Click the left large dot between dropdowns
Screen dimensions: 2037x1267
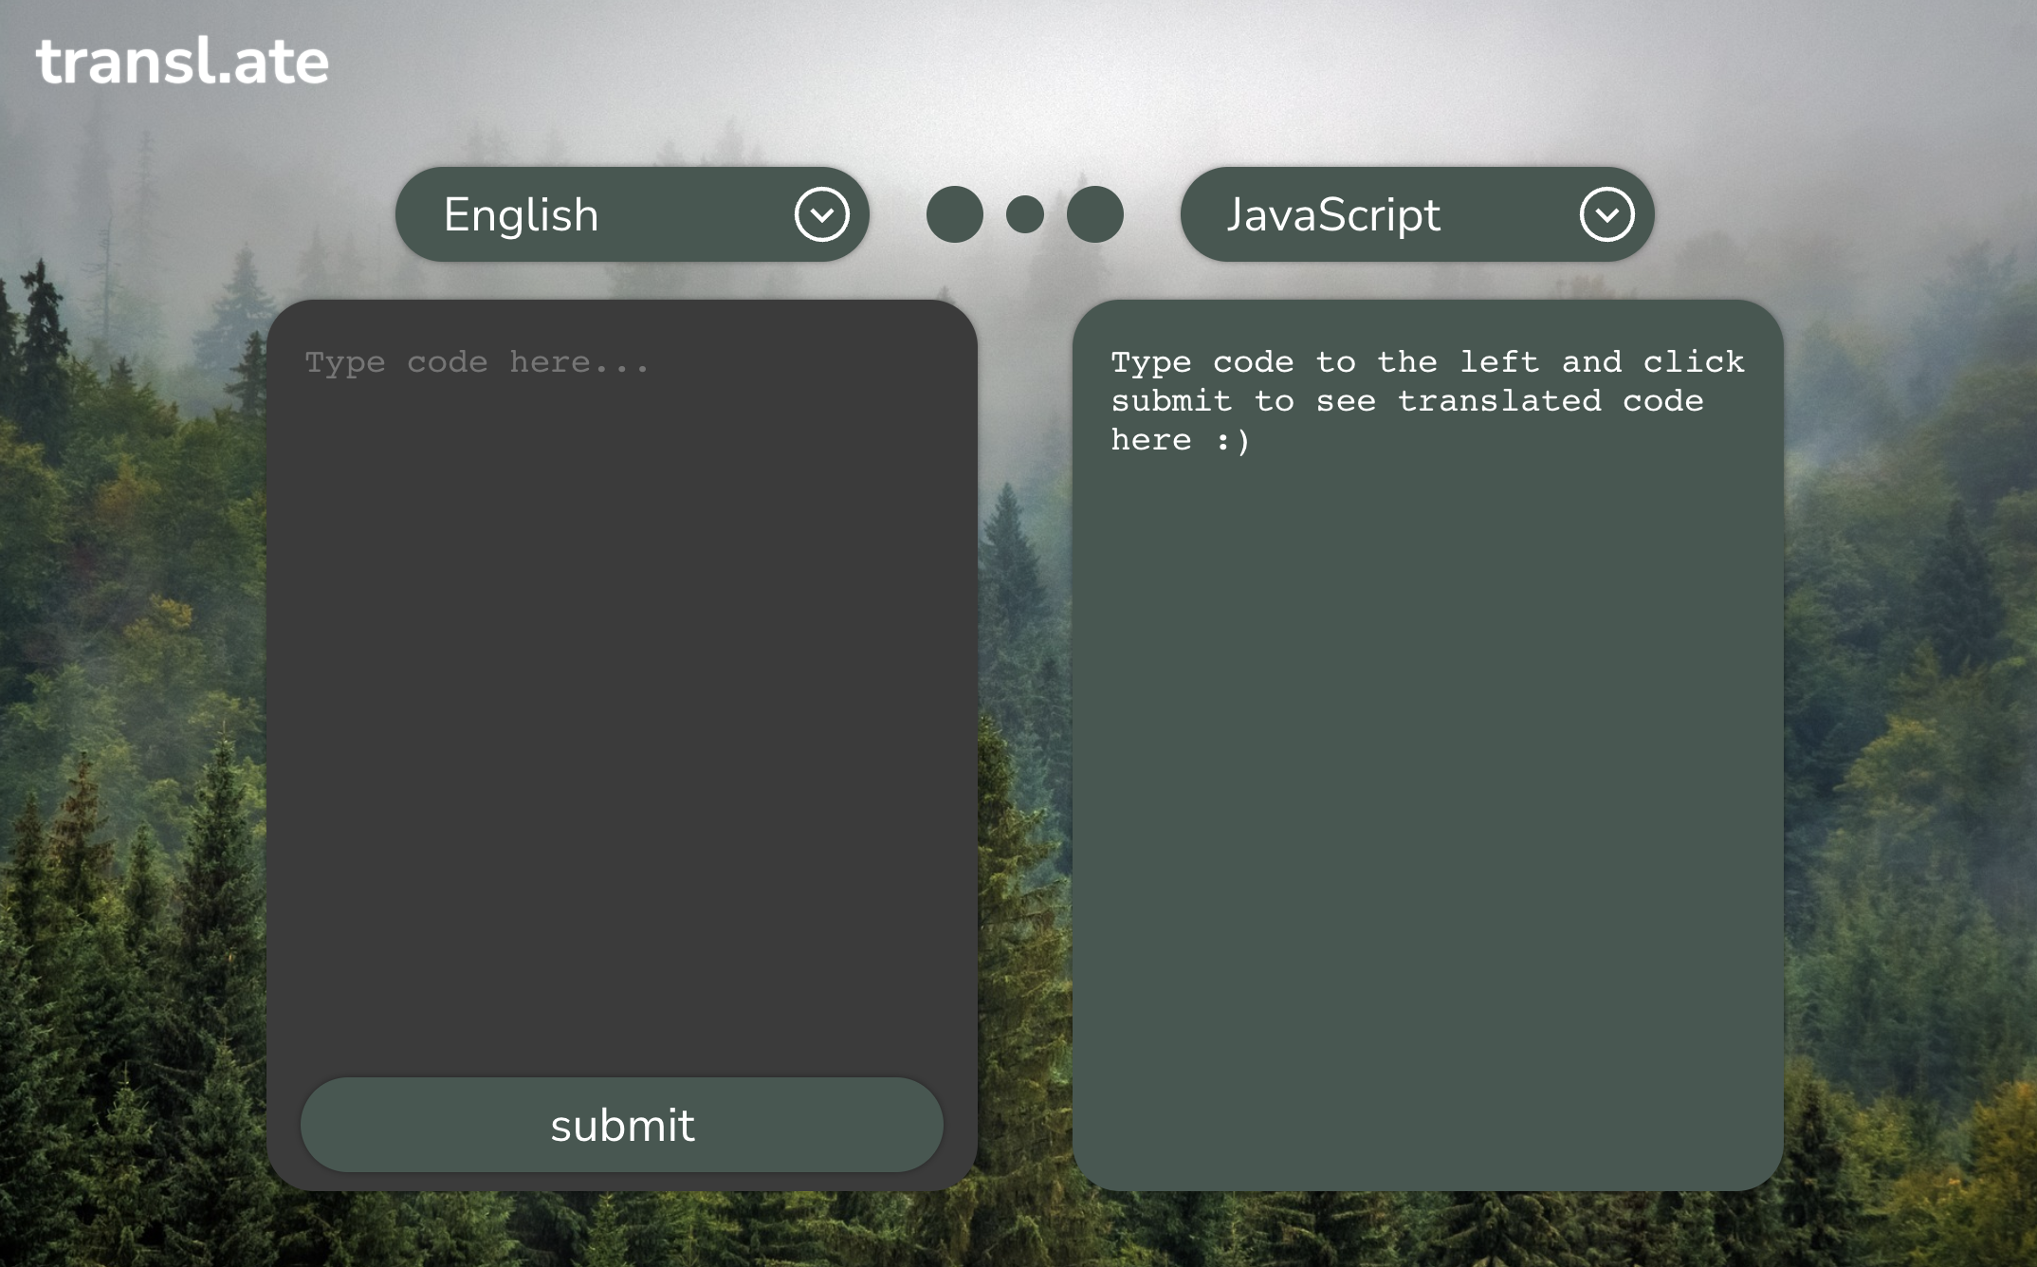(x=954, y=214)
